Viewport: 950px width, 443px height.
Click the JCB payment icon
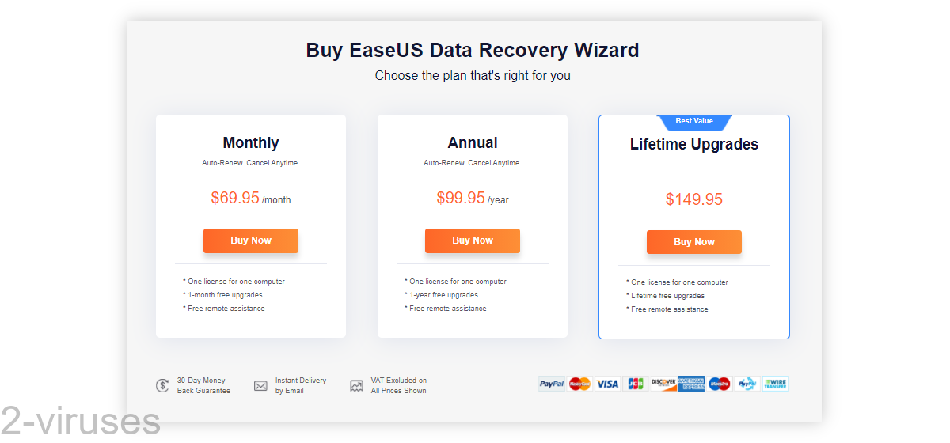(x=635, y=384)
